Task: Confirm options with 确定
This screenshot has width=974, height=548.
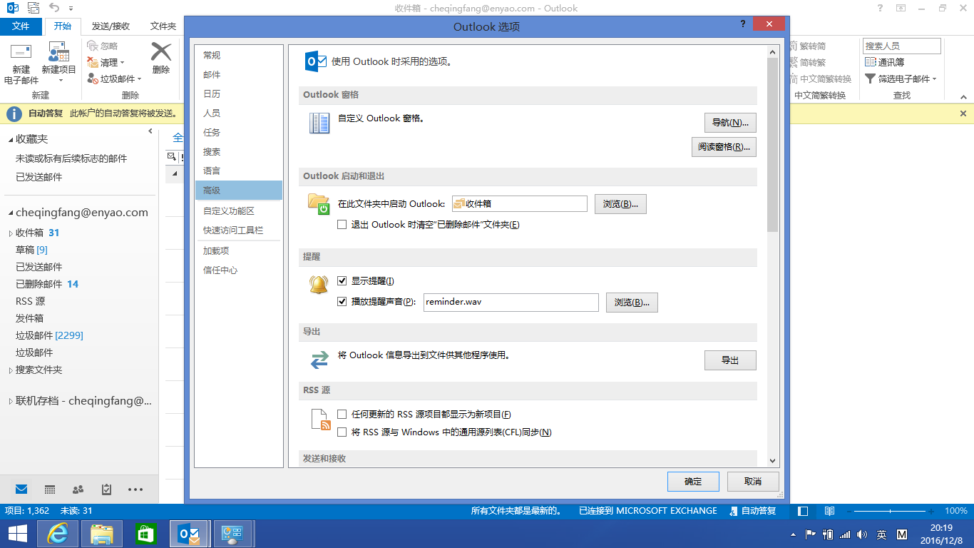Action: pyautogui.click(x=693, y=482)
